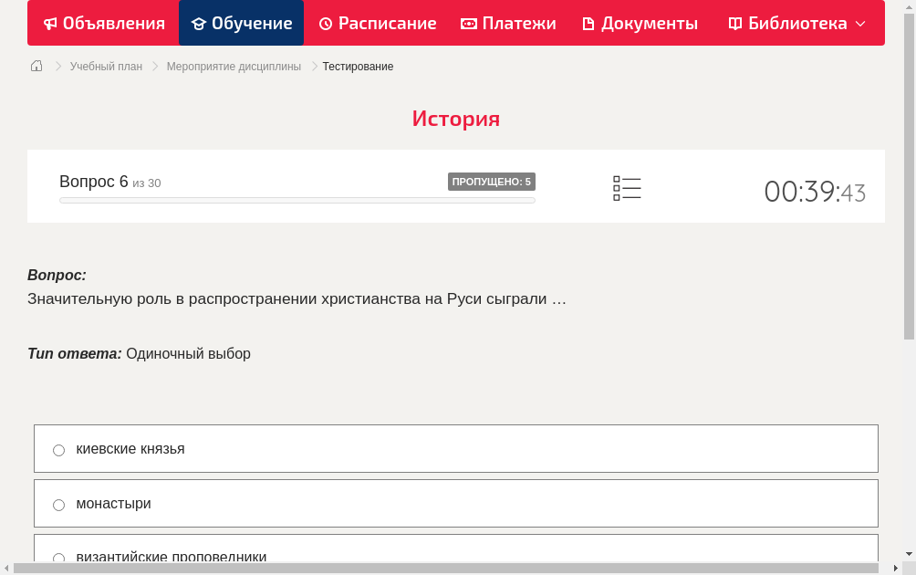Screen dimensions: 916x575
Task: Click the home icon in the breadcrumb
Action: click(36, 66)
